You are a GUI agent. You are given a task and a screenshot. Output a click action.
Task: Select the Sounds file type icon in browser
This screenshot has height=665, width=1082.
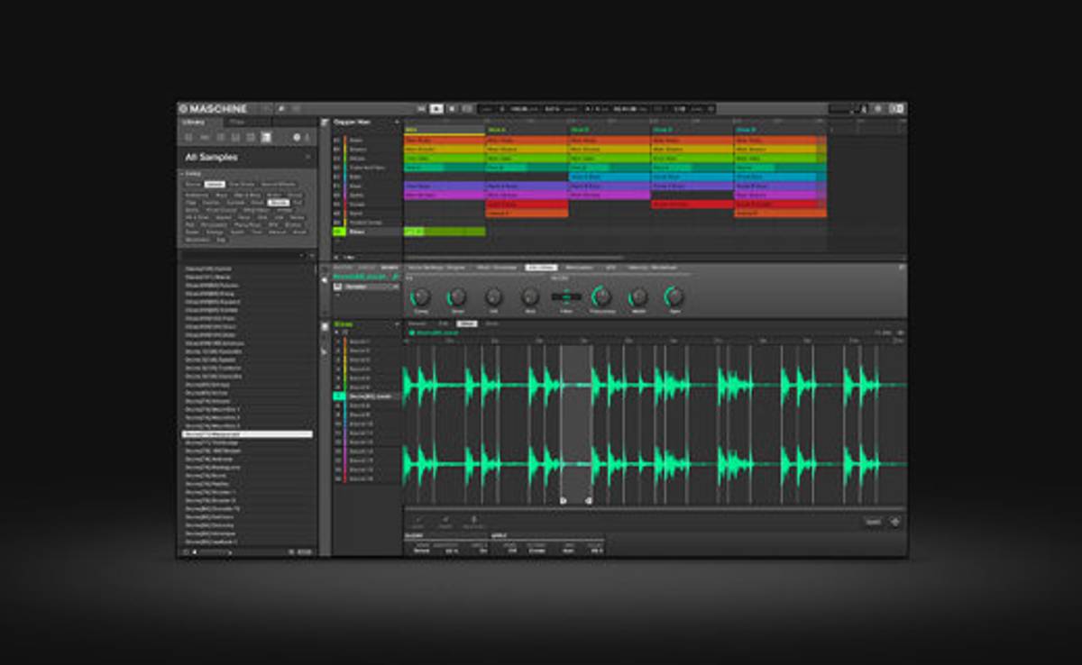(220, 137)
